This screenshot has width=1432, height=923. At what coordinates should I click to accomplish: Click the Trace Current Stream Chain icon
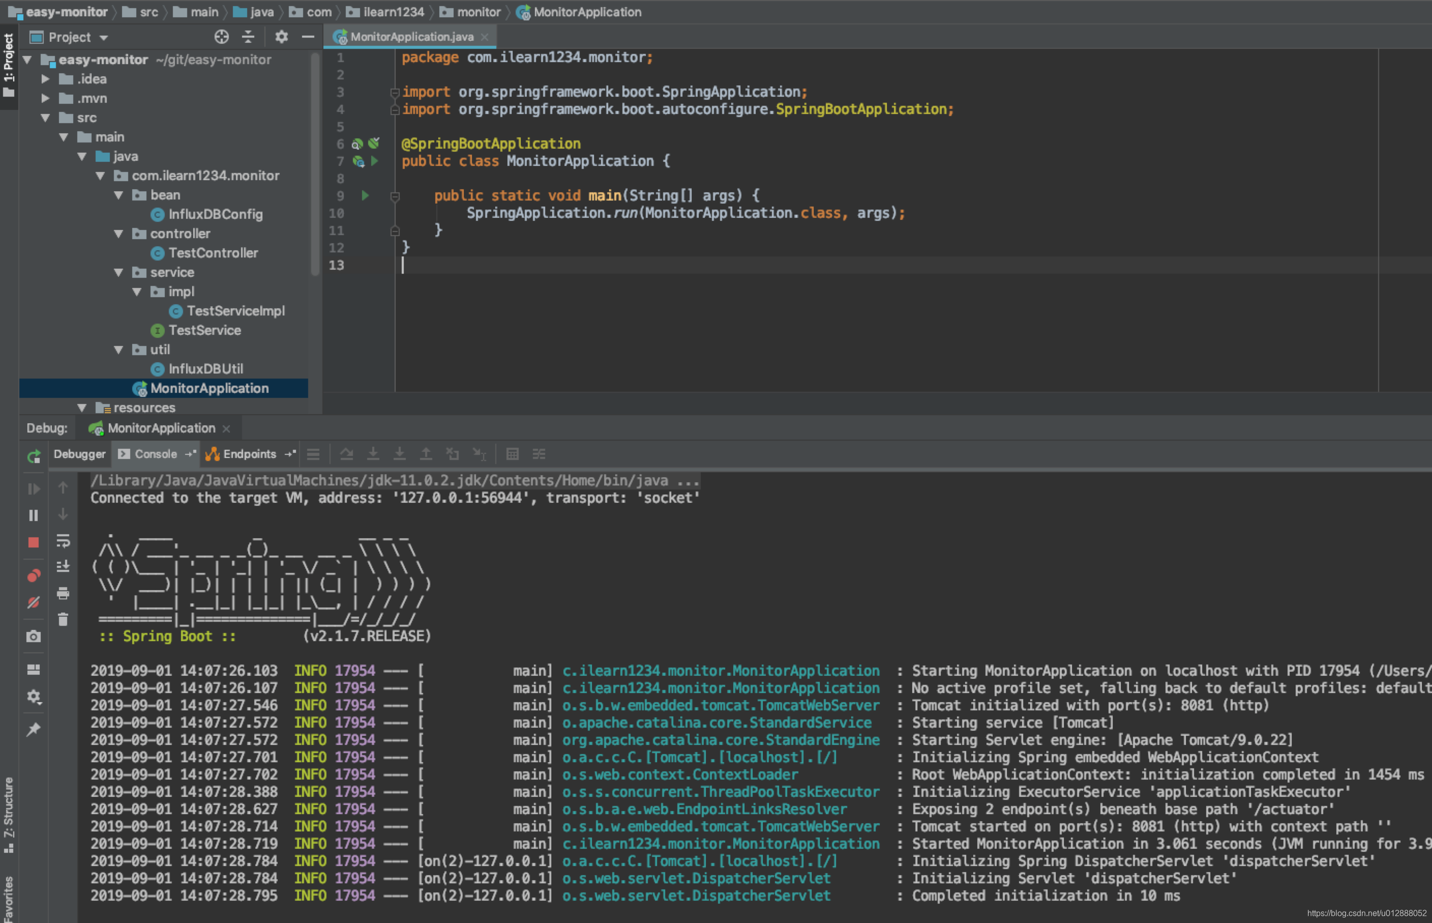[539, 454]
